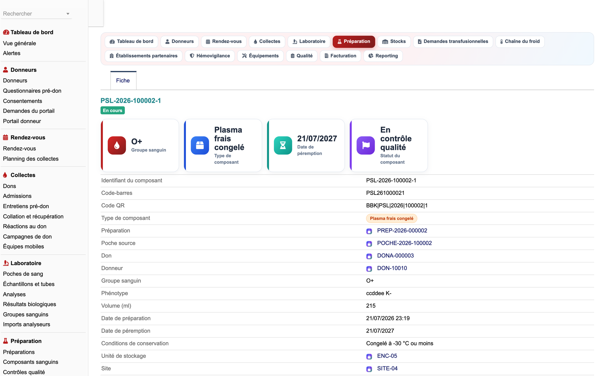
Task: Select the Fiche tab
Action: click(x=123, y=81)
